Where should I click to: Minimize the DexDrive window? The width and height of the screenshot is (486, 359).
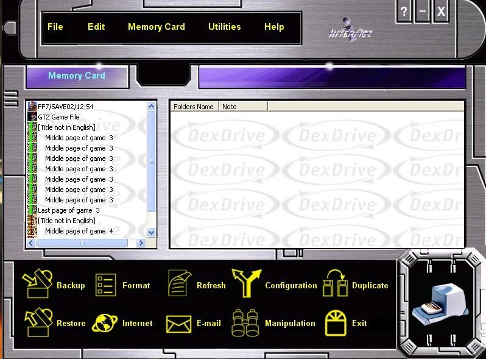422,12
